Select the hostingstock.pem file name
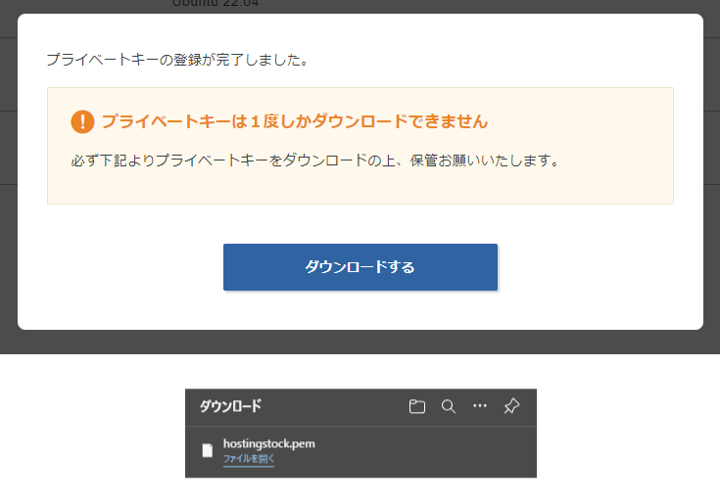Screen dimensions: 720x502 269,443
